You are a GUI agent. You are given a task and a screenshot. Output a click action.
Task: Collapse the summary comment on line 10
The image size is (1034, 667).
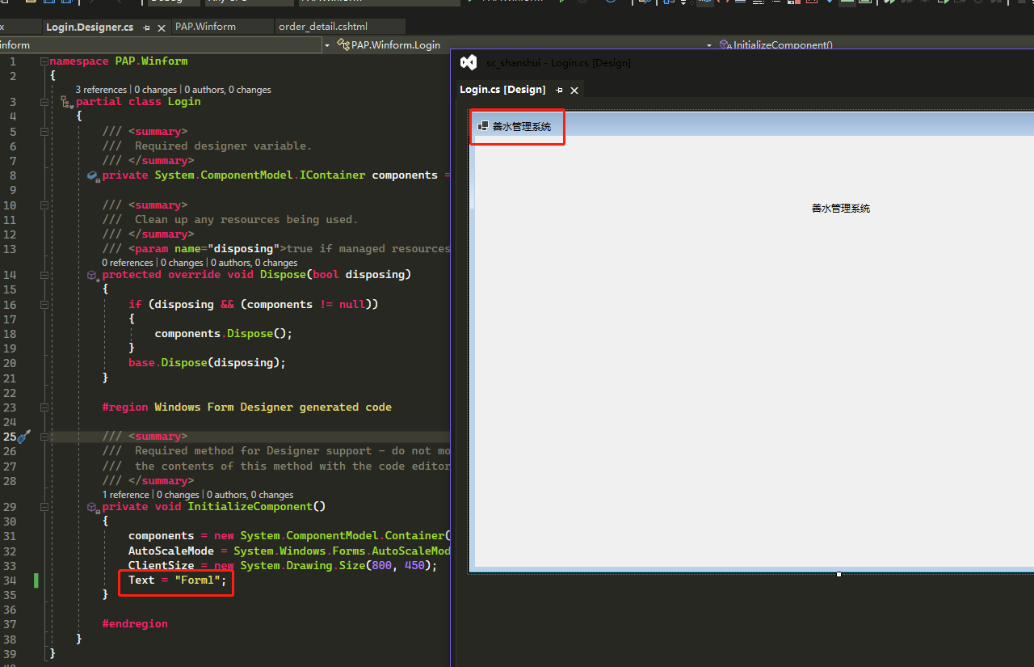point(44,205)
